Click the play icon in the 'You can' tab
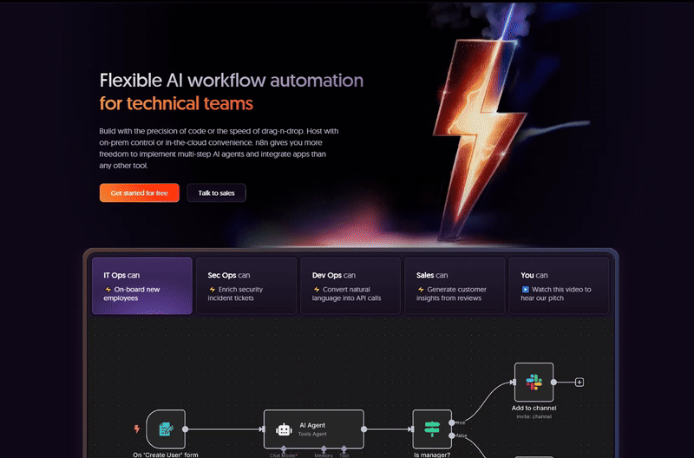The width and height of the screenshot is (694, 458). tap(526, 290)
